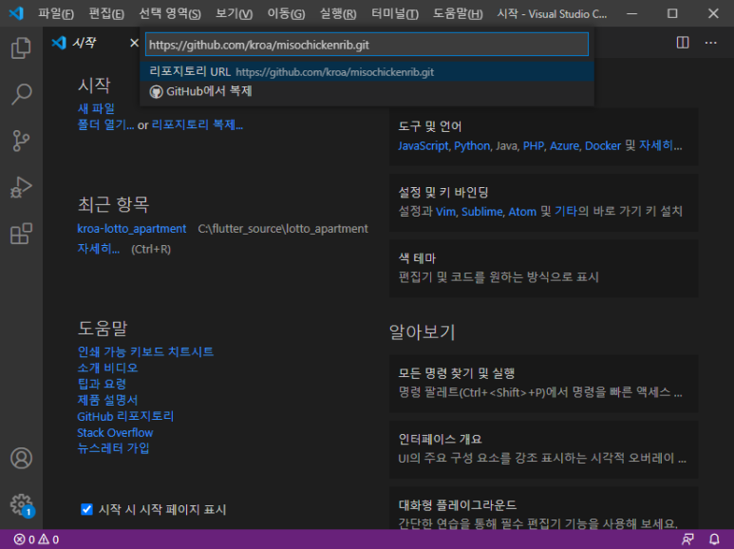This screenshot has width=734, height=549.
Task: Open the Manage gear icon
Action: pyautogui.click(x=21, y=504)
